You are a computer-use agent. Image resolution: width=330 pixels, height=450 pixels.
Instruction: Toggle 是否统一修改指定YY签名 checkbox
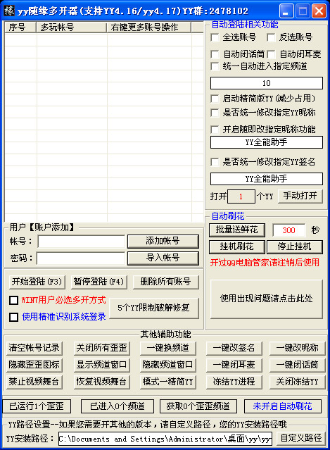coord(215,162)
